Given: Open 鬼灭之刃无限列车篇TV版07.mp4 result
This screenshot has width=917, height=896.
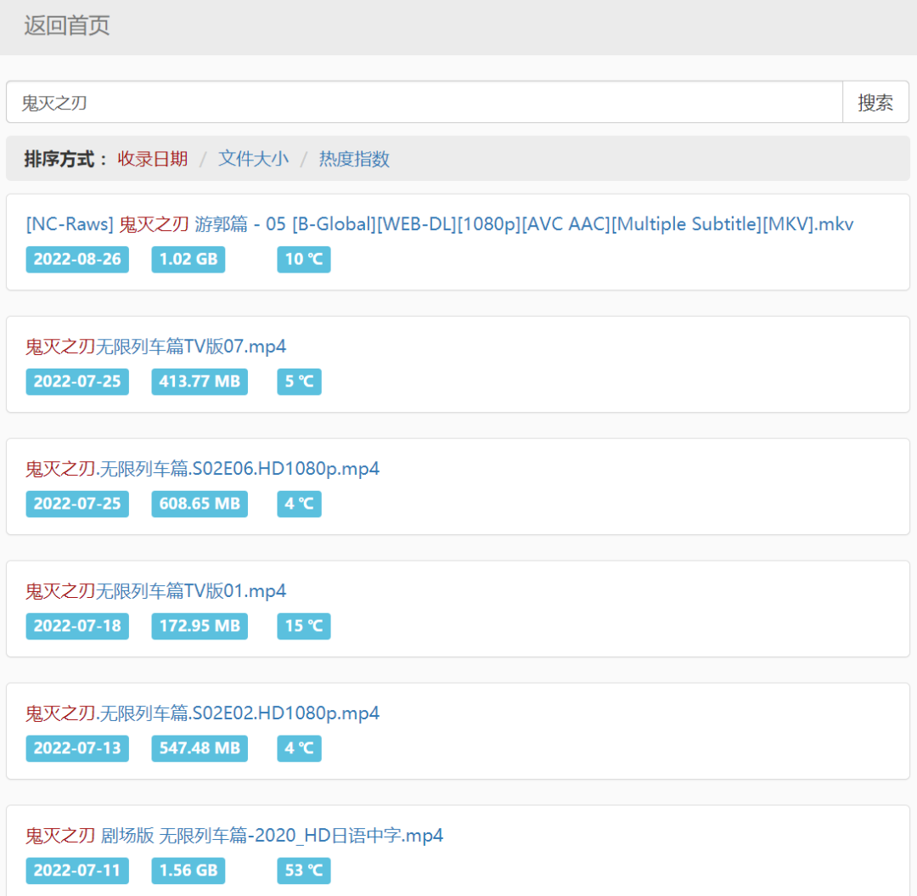Looking at the screenshot, I should tap(155, 347).
